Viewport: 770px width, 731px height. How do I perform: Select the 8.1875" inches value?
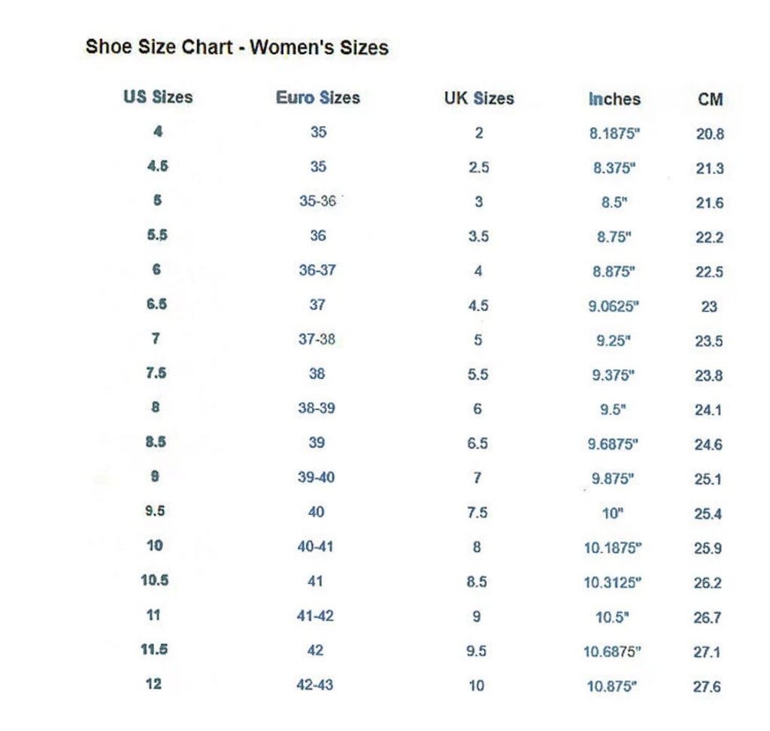click(x=614, y=133)
